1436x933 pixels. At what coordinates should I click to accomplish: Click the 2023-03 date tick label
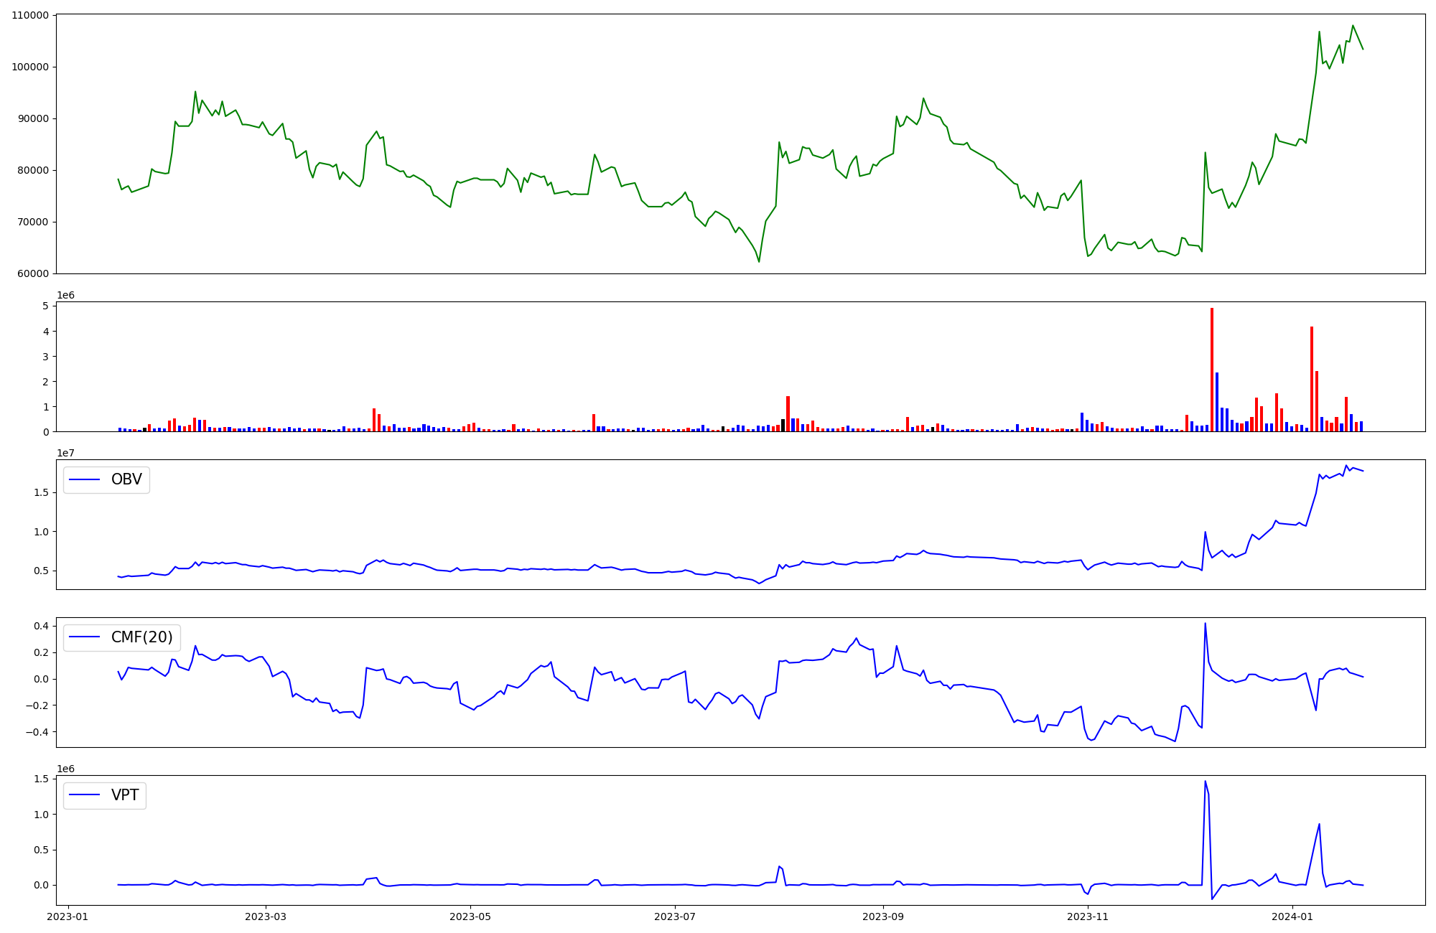(x=266, y=916)
